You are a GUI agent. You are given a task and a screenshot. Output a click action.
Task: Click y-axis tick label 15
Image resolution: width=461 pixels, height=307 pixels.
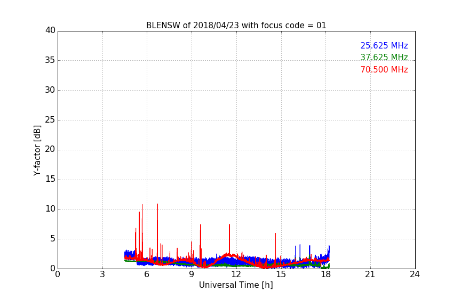point(50,179)
